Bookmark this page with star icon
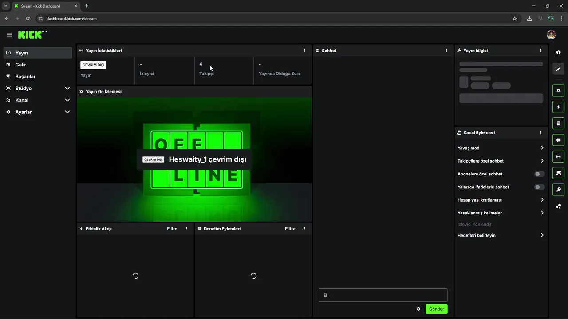Viewport: 568px width, 319px height. pos(515,19)
